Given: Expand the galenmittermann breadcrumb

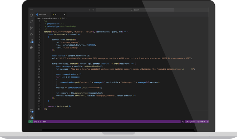Looking at the screenshot, I should (50, 18).
